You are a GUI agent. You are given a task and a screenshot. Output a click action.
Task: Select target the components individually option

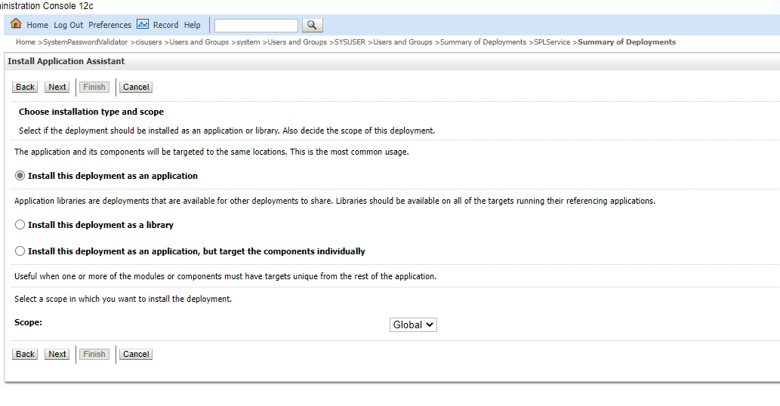click(x=20, y=251)
